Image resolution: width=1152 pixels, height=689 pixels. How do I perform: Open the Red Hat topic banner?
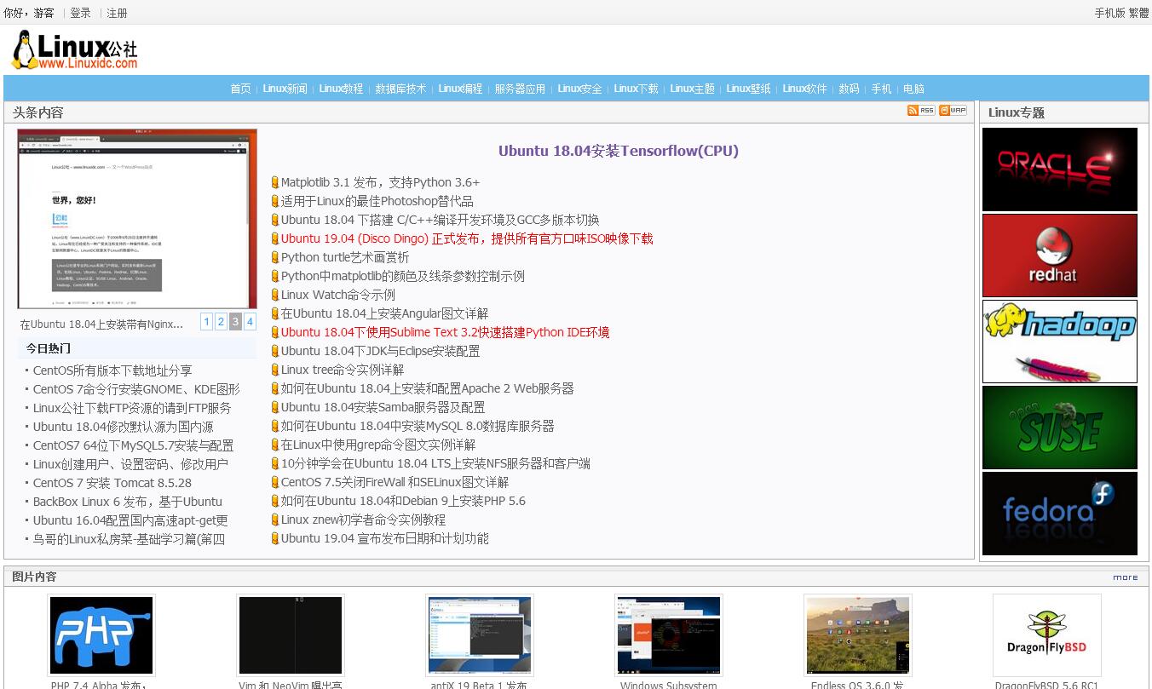point(1059,255)
